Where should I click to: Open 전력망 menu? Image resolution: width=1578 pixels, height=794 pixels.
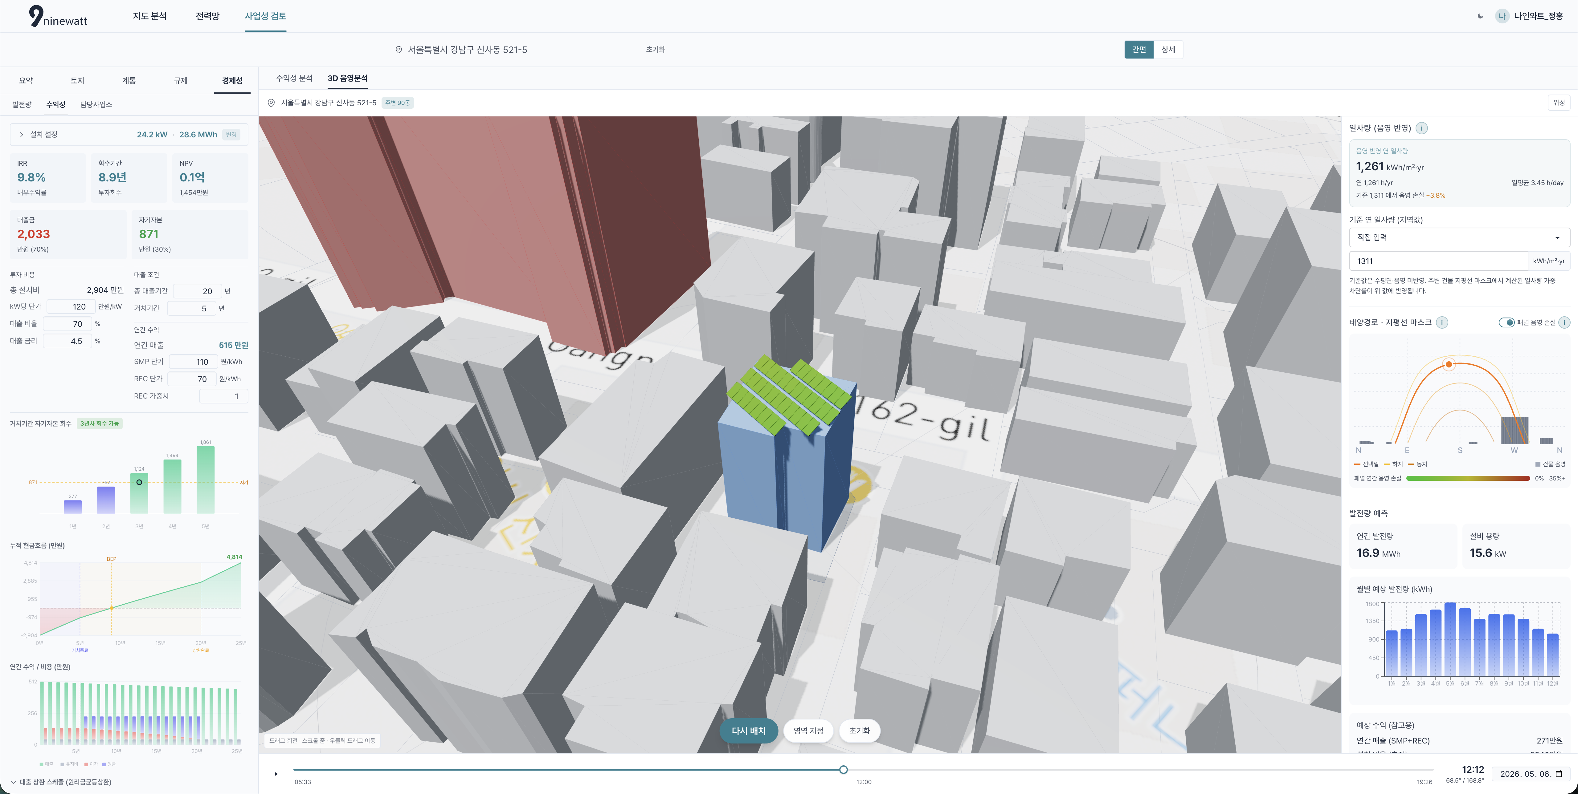click(x=207, y=16)
